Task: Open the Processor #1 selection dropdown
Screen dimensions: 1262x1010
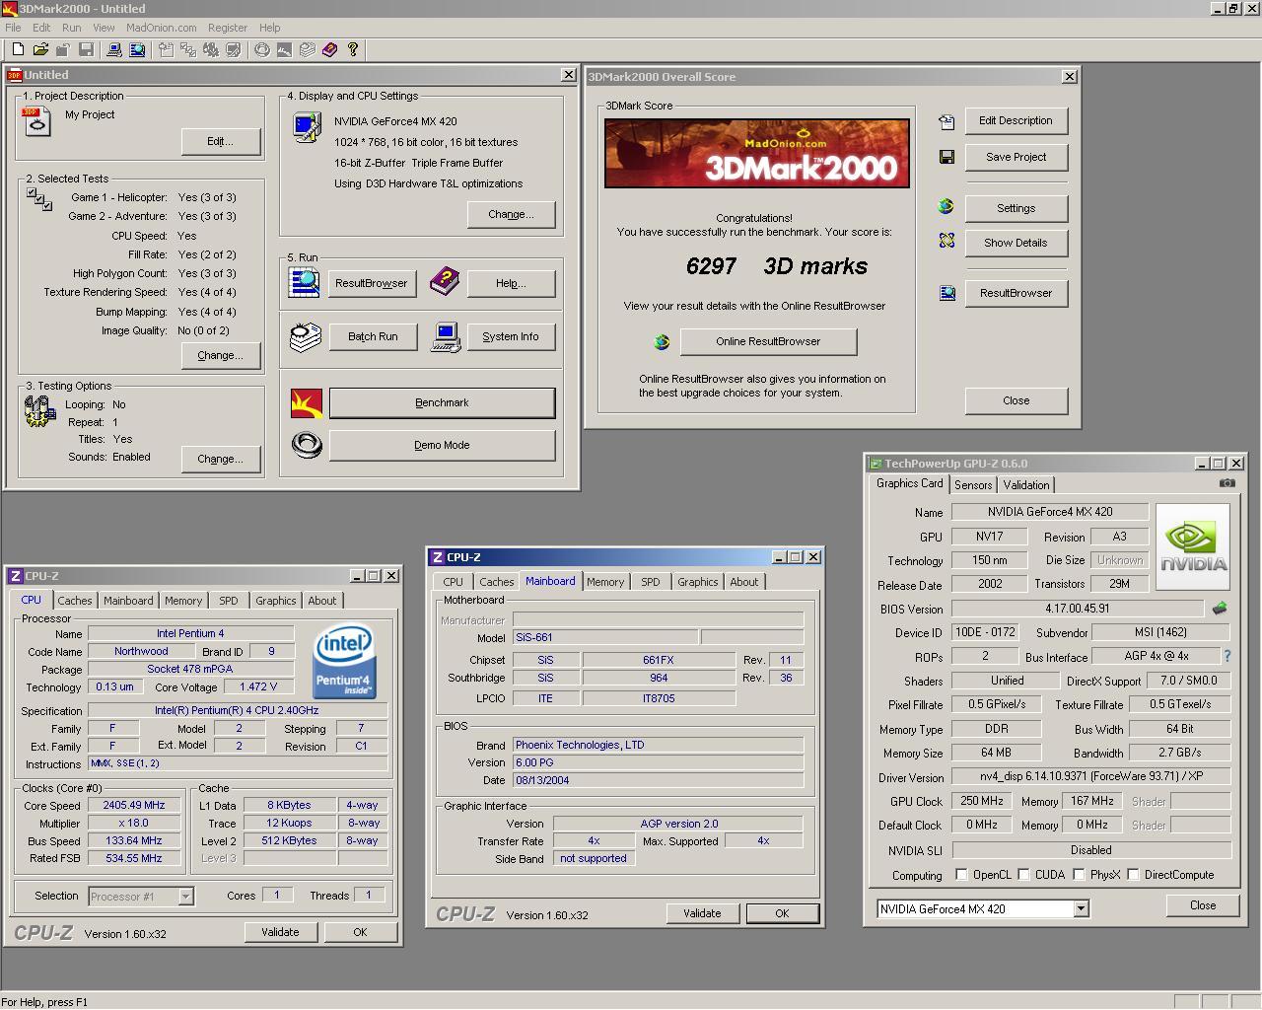Action: point(185,897)
